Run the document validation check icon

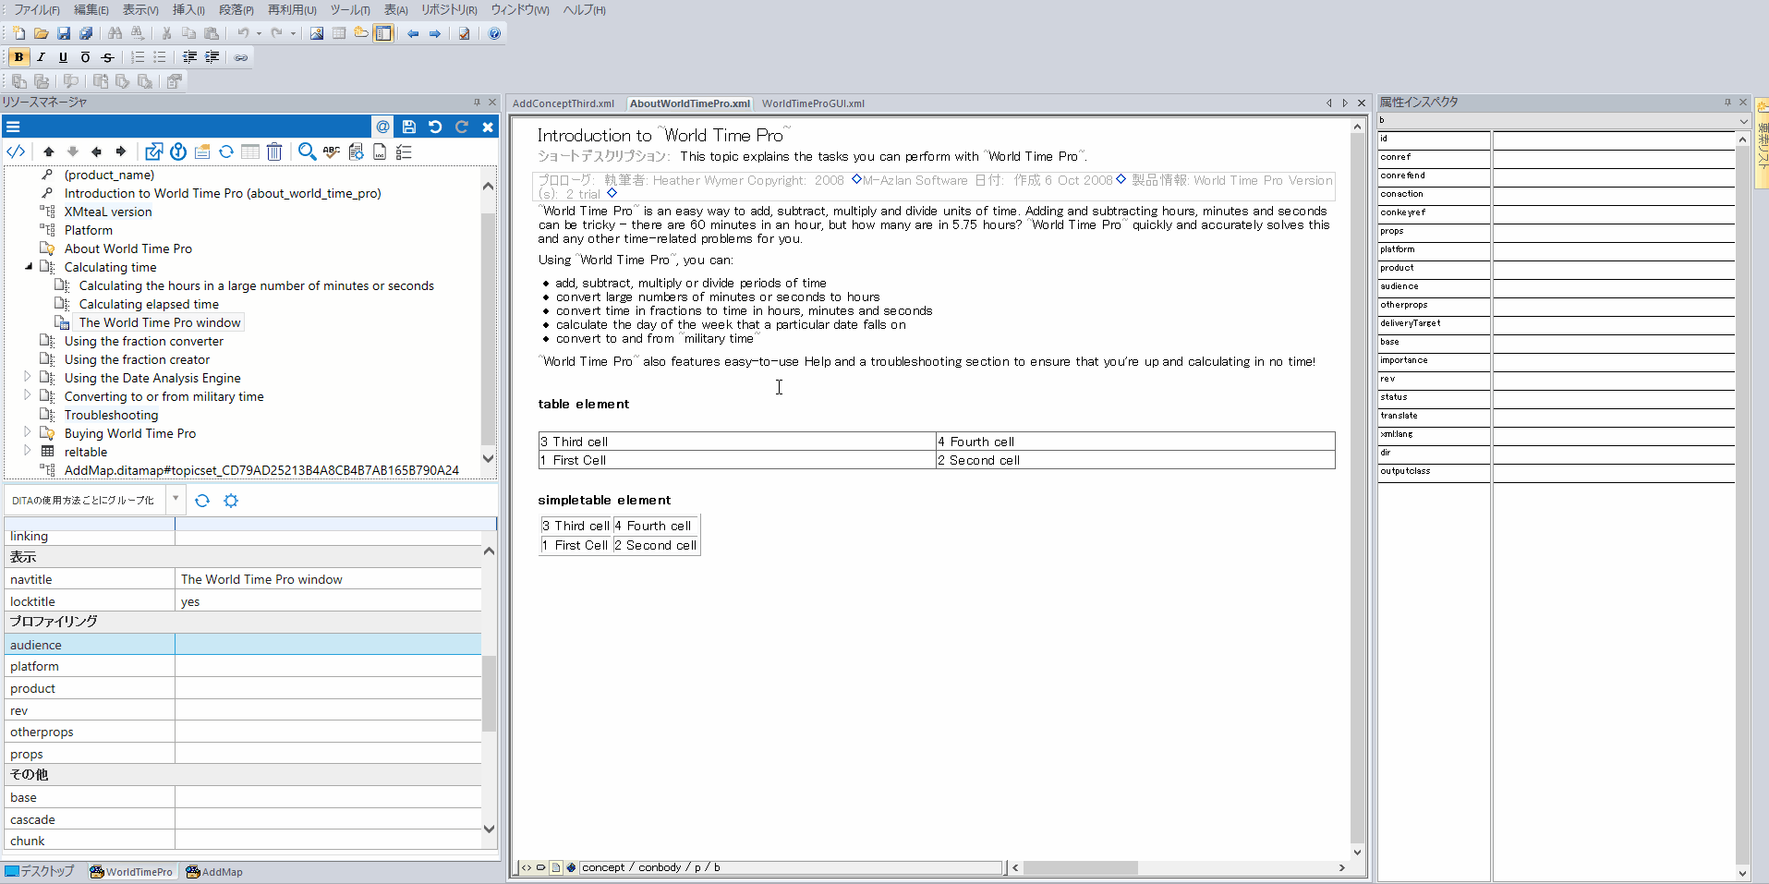(x=465, y=33)
